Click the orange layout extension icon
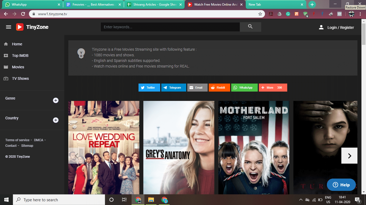The width and height of the screenshot is (366, 205). tap(297, 14)
